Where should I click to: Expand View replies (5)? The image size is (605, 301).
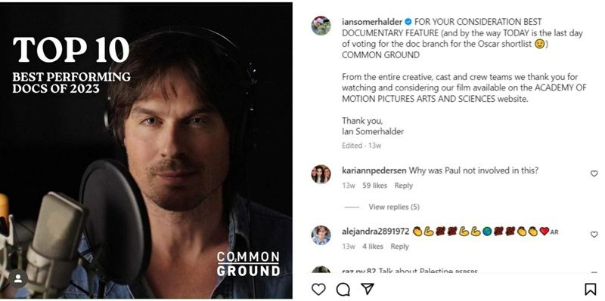(394, 207)
